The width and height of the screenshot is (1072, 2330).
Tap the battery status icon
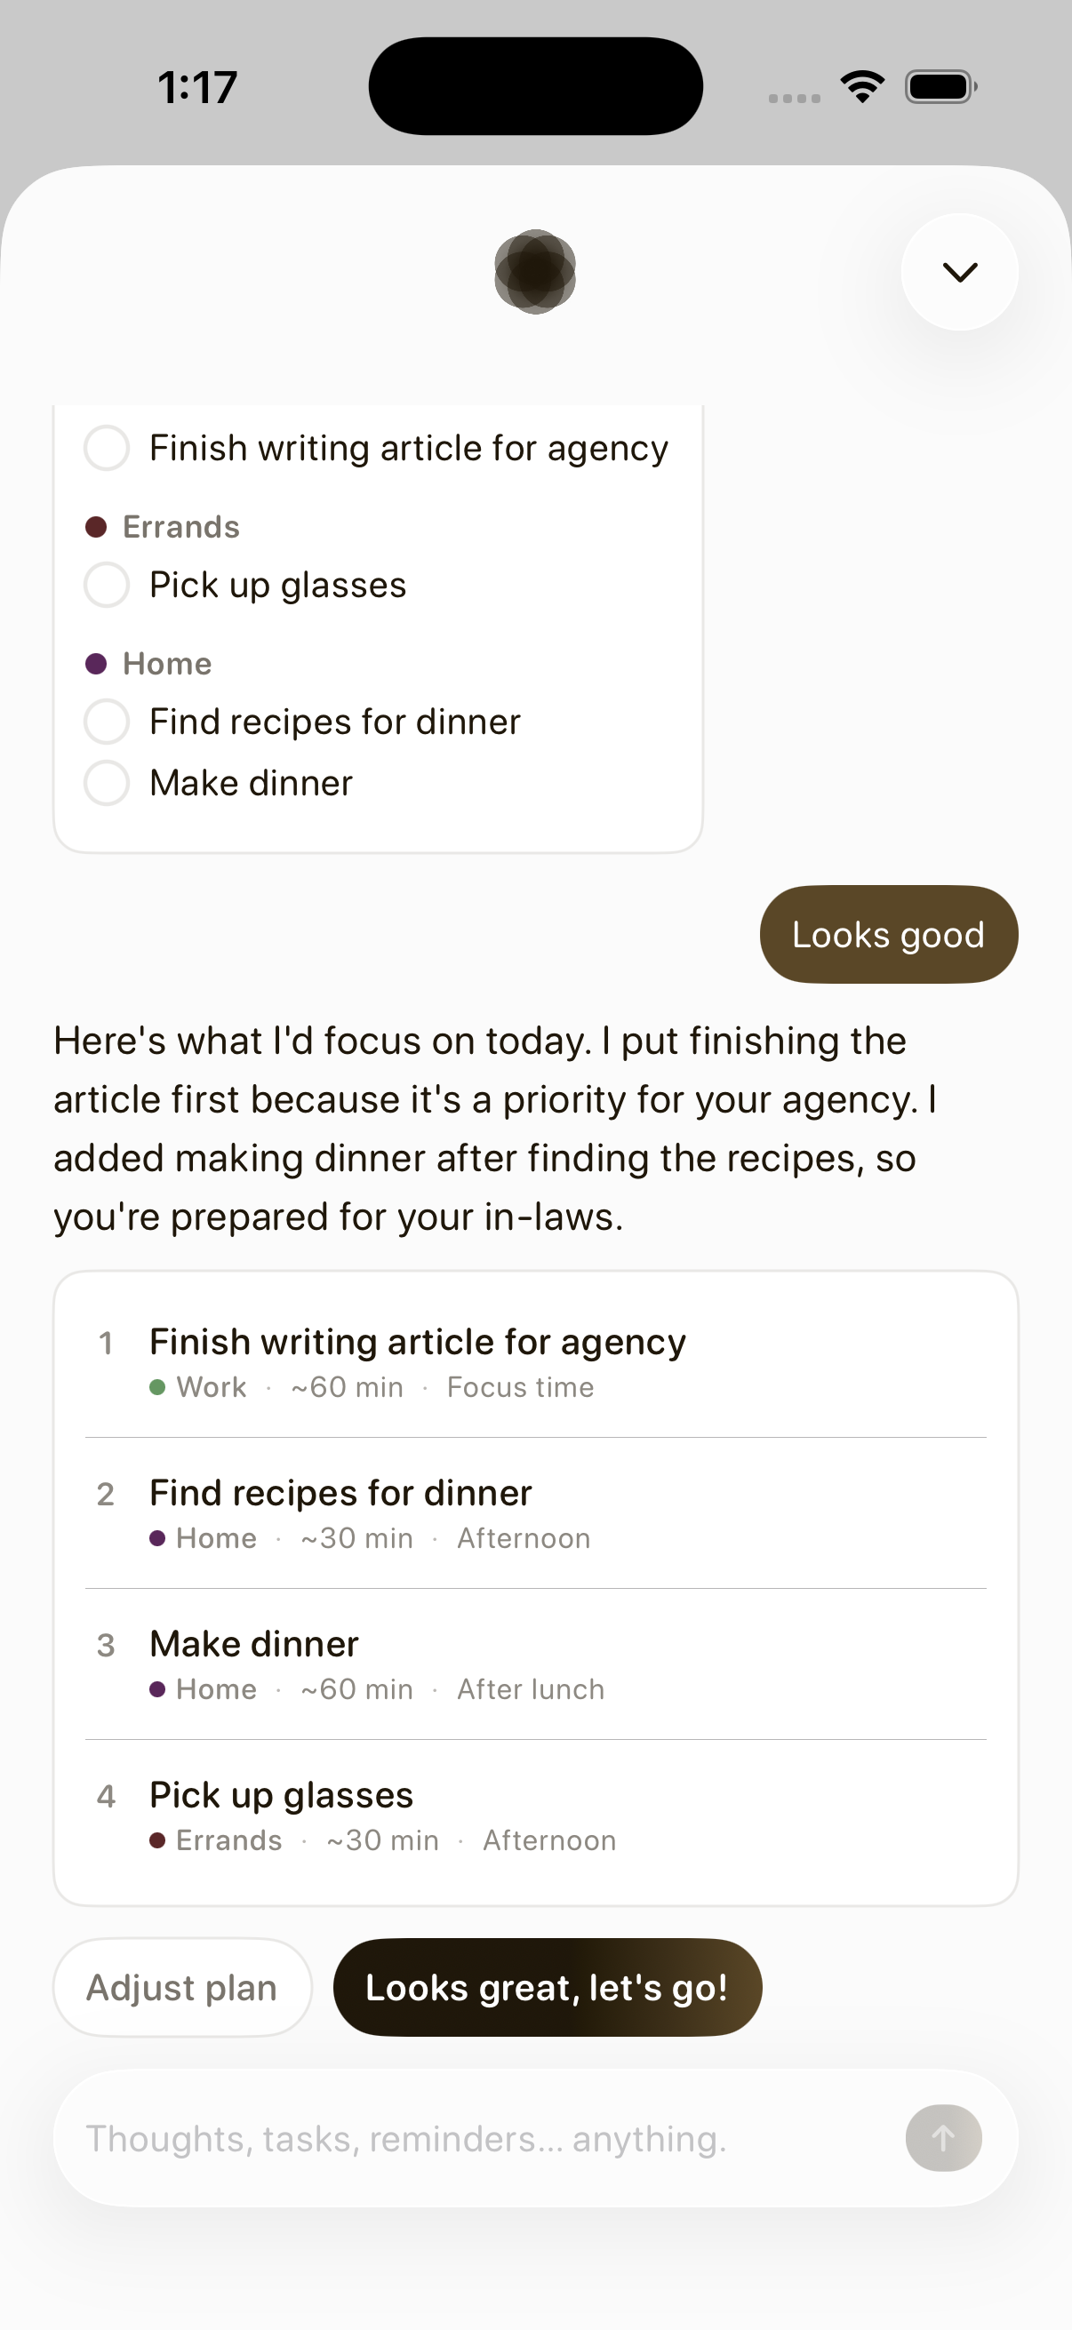[x=940, y=87]
